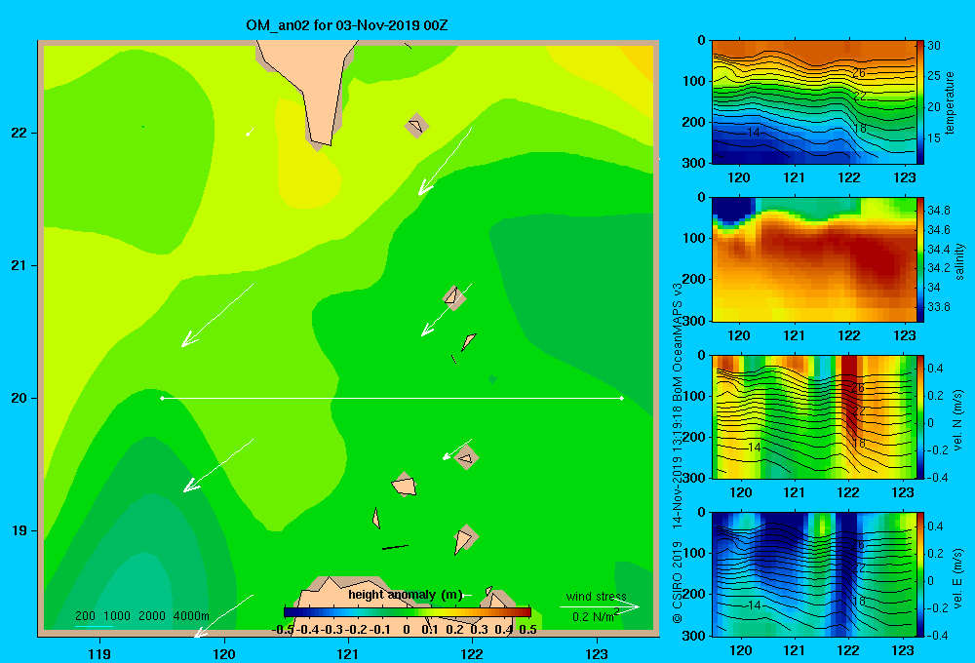Click the vel. E colorbar
Screen dimensions: 975x663
coord(919,574)
